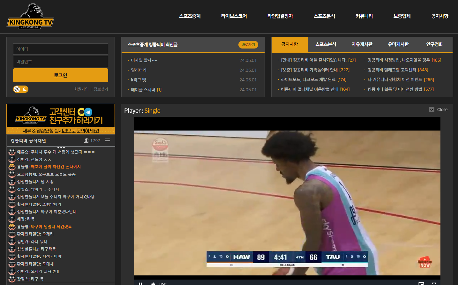Mute the player volume
The height and width of the screenshot is (285, 458).
[x=153, y=283]
